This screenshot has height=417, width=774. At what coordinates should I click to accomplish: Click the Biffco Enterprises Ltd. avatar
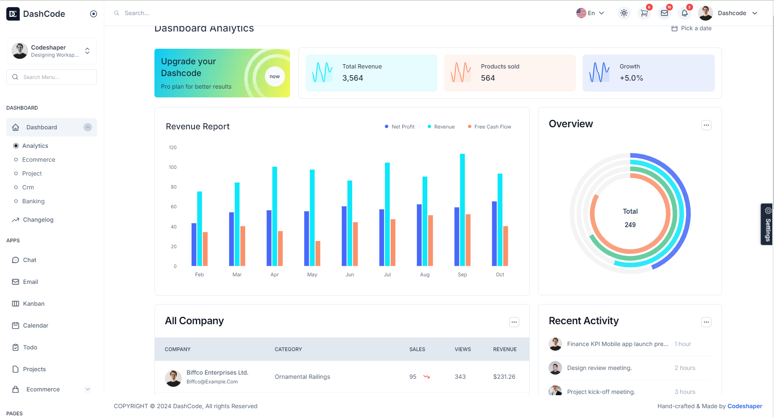[x=173, y=378]
